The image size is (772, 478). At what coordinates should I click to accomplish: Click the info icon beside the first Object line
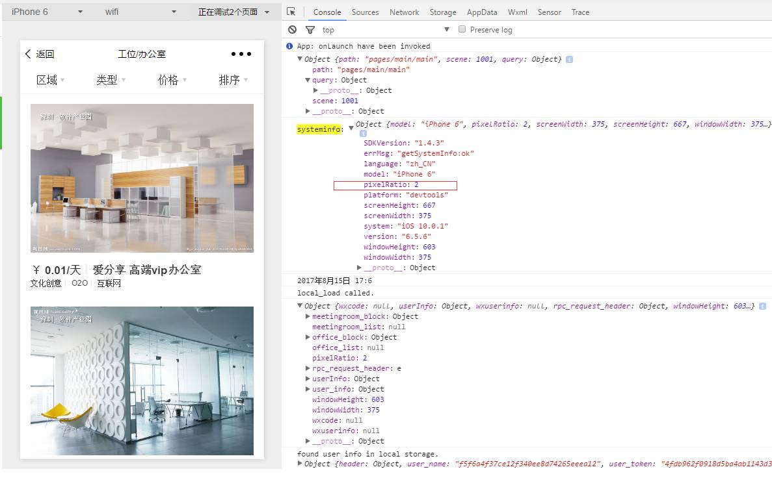pyautogui.click(x=570, y=60)
